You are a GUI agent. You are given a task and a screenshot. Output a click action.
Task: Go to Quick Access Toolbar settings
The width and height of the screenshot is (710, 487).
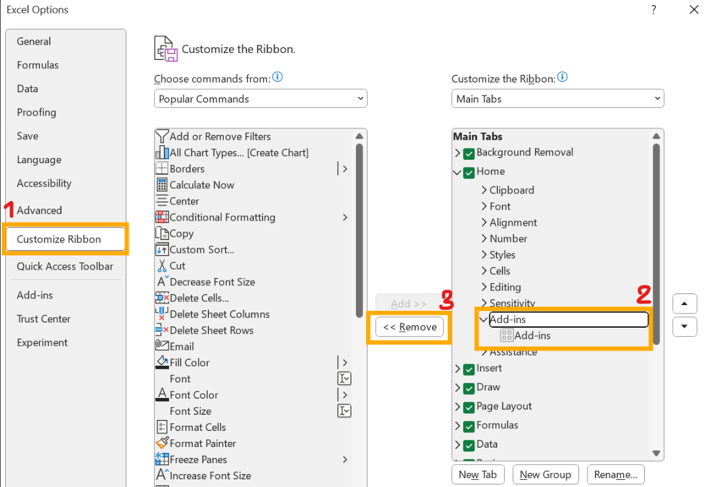64,266
